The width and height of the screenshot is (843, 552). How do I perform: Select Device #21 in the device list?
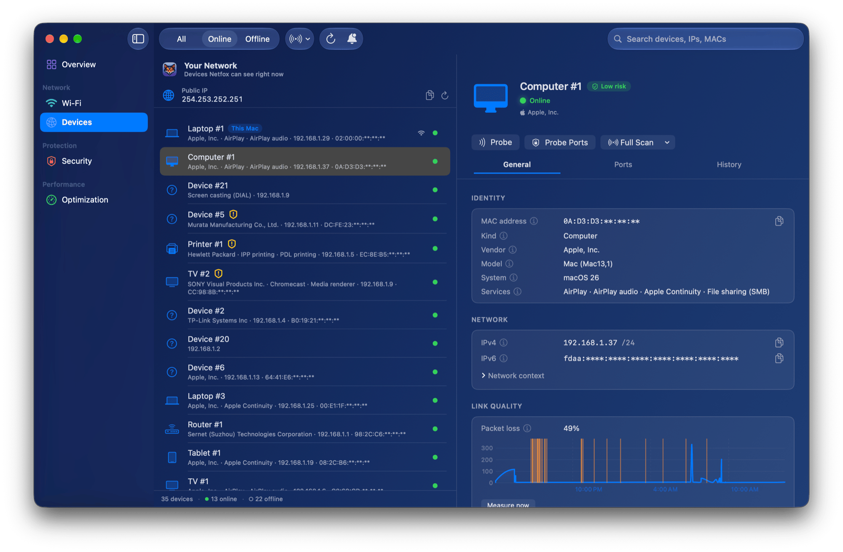305,190
